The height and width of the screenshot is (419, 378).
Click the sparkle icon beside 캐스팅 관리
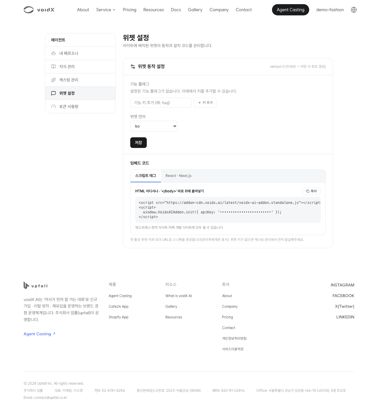53,80
